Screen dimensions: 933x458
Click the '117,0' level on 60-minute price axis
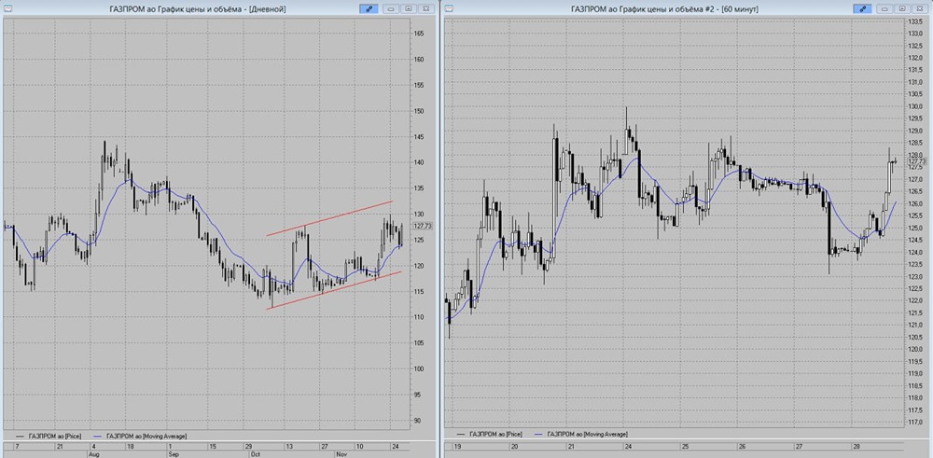point(914,423)
